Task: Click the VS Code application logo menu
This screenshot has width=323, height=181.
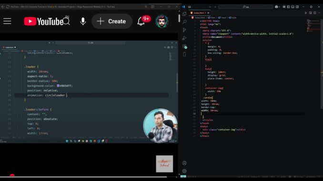Action: [183, 7]
